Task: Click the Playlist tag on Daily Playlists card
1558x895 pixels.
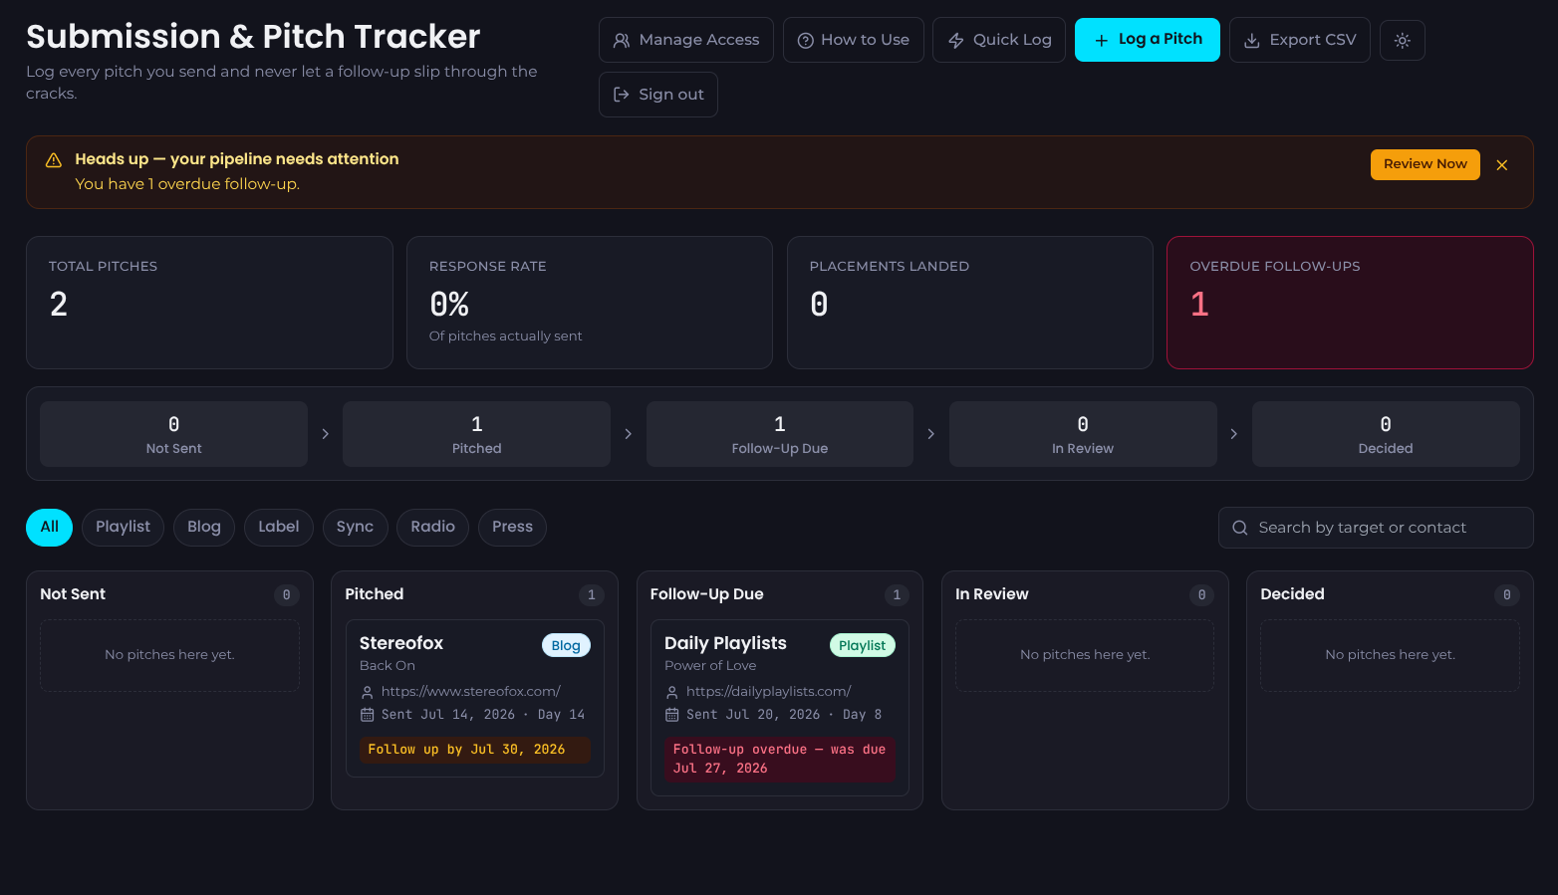Action: pos(862,645)
